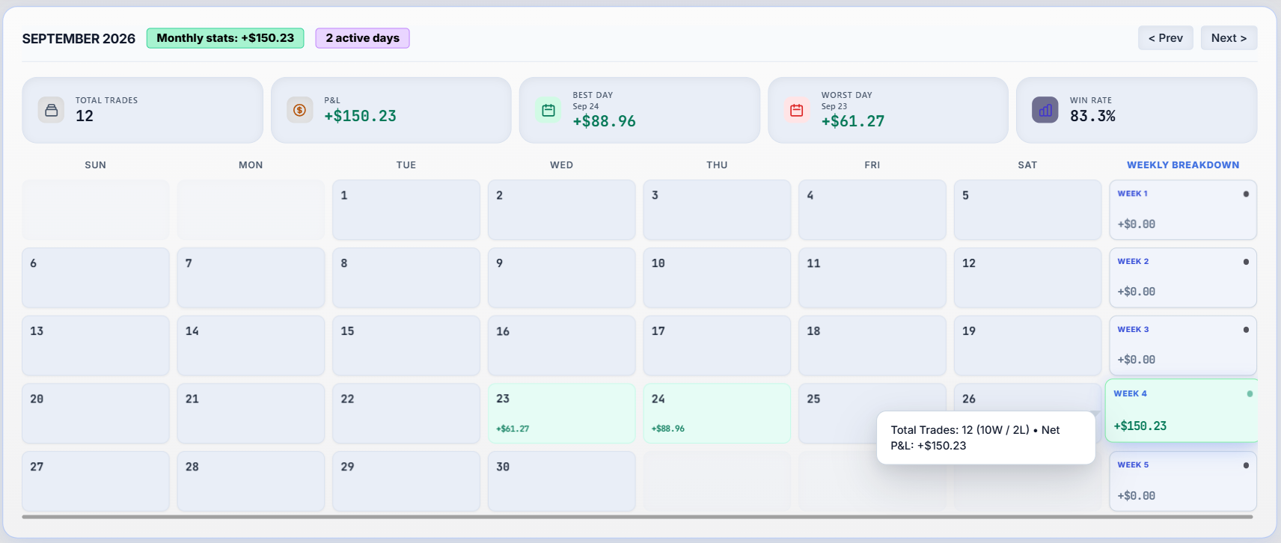Open the Week 1 breakdown card
This screenshot has height=543, width=1281.
(1183, 210)
